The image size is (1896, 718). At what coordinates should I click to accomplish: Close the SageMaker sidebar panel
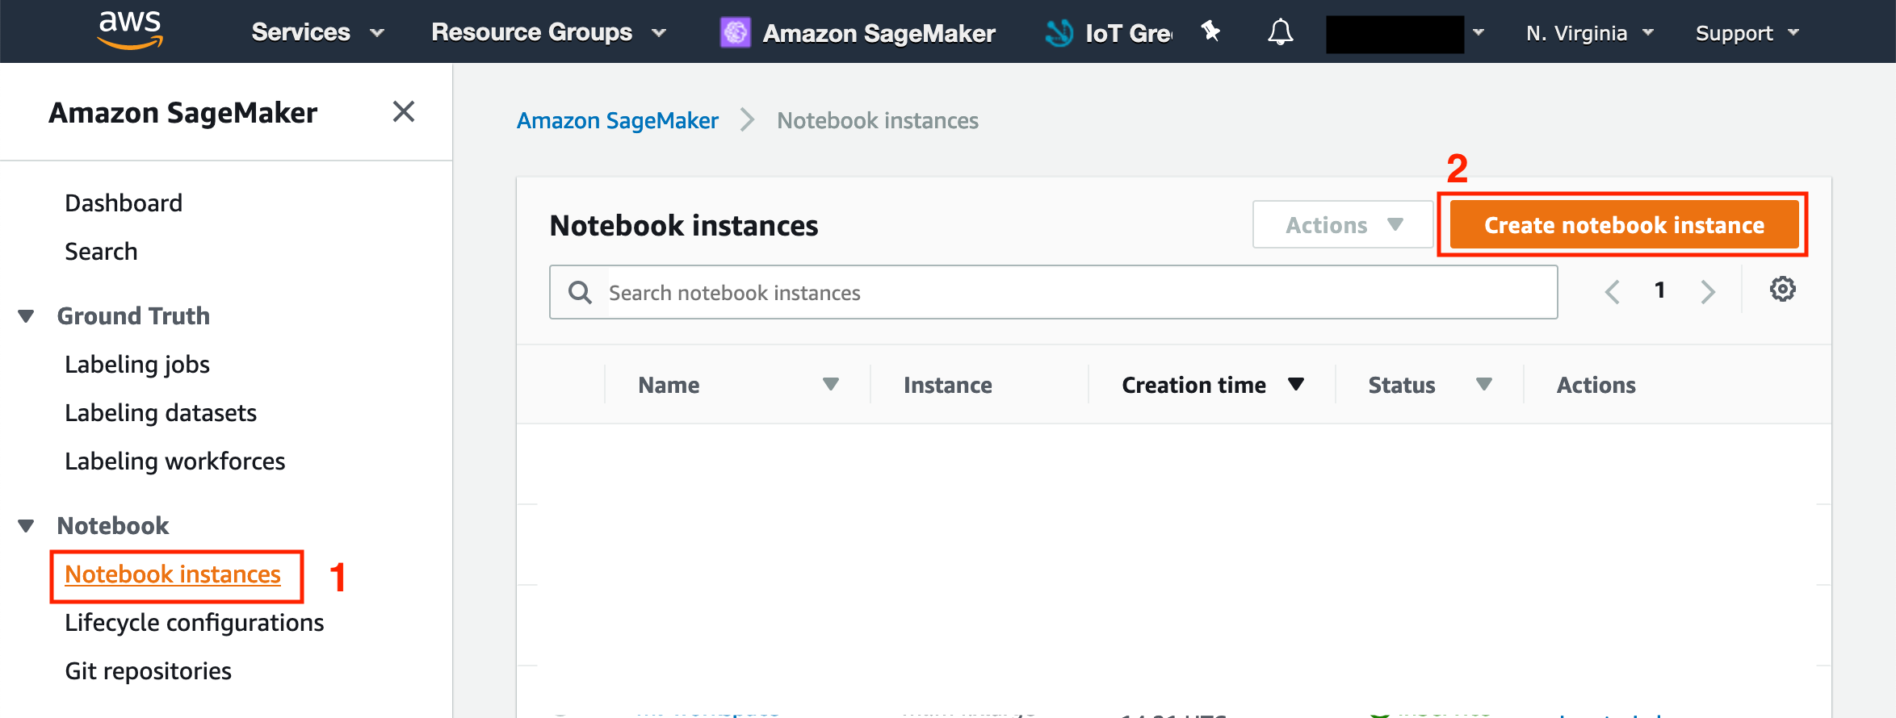[404, 111]
